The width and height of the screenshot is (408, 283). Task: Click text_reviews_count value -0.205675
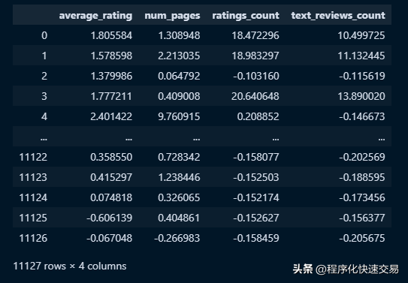point(362,238)
